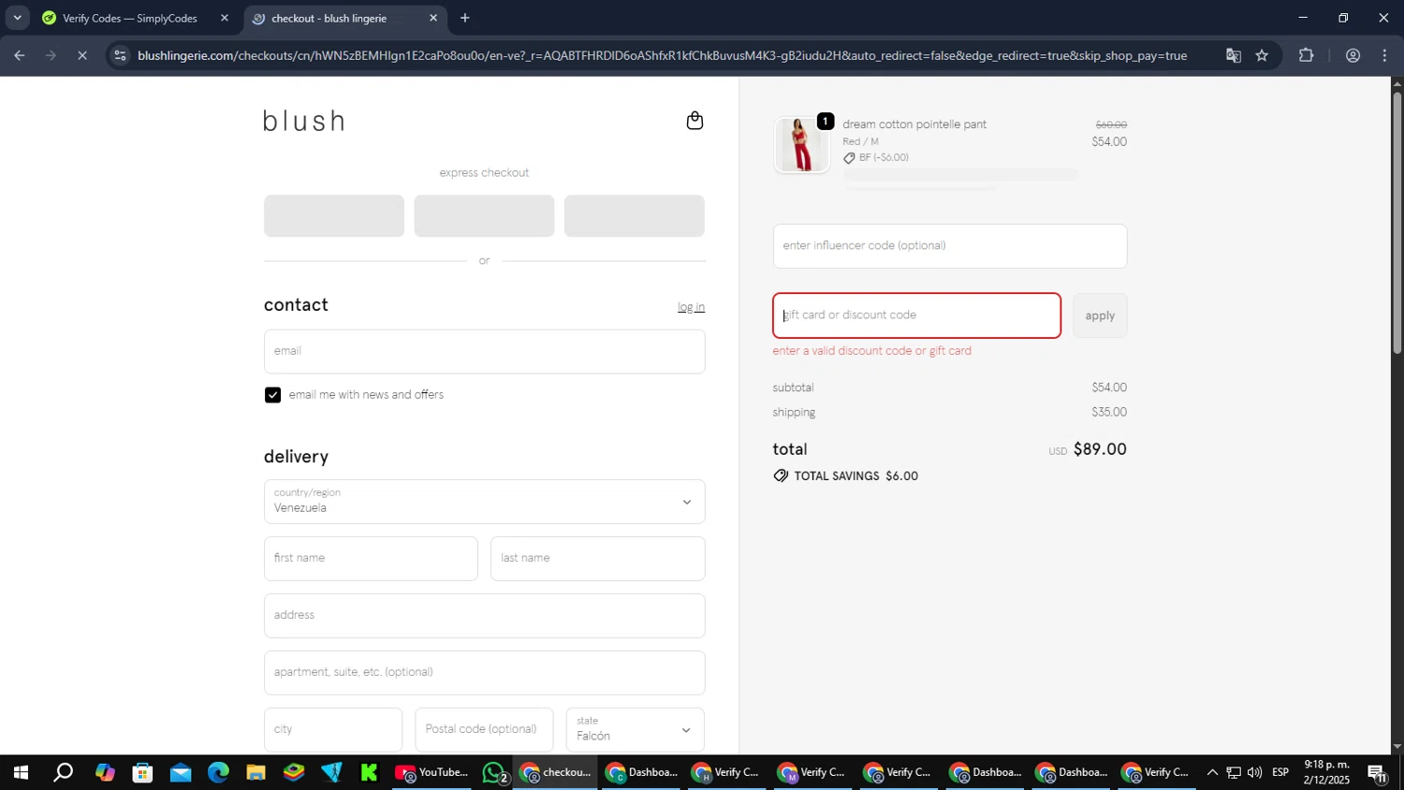The width and height of the screenshot is (1404, 790).
Task: Open BlueStacks from the taskbar
Action: [294, 773]
